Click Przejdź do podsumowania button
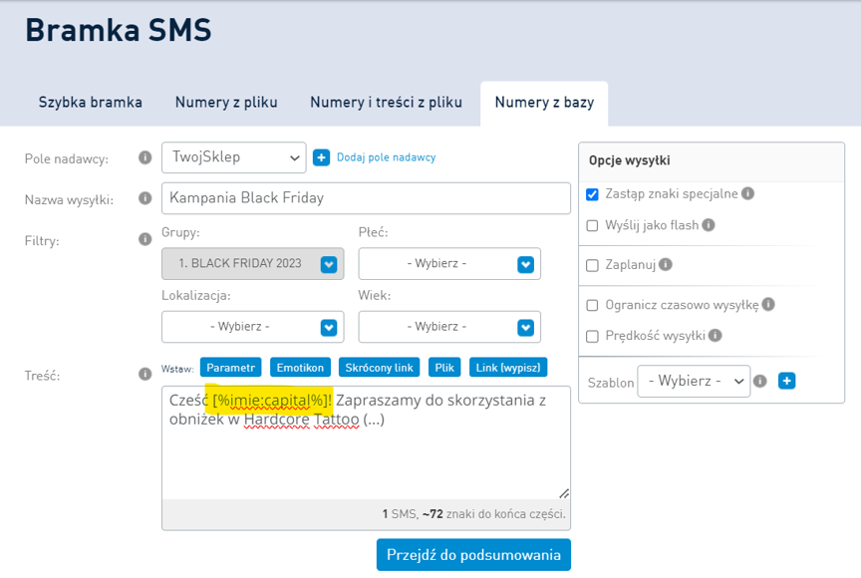Image resolution: width=861 pixels, height=578 pixels. (x=473, y=555)
